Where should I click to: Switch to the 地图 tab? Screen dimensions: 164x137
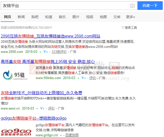click(x=103, y=17)
